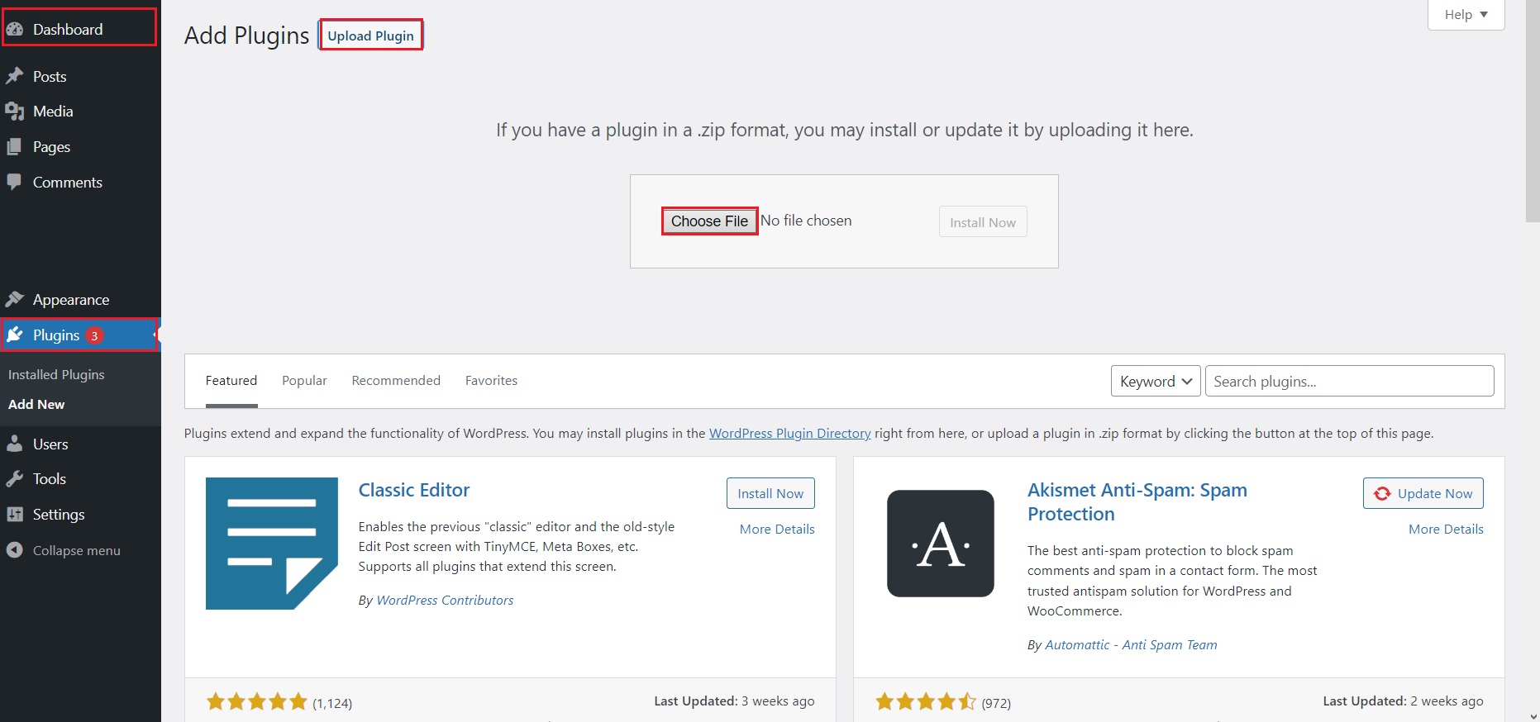Click the Comments speech bubble icon
Screen dimensions: 1540x722
point(15,183)
